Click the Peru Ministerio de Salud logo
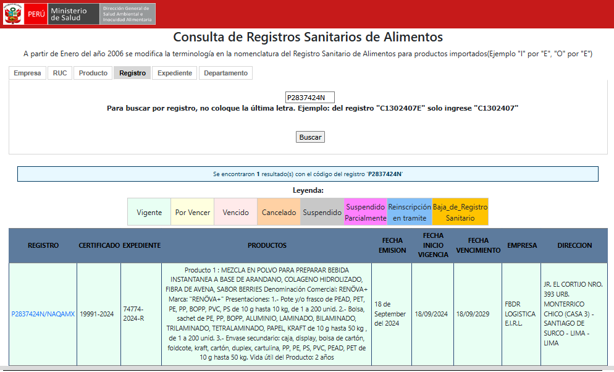The width and height of the screenshot is (614, 372). [51, 14]
